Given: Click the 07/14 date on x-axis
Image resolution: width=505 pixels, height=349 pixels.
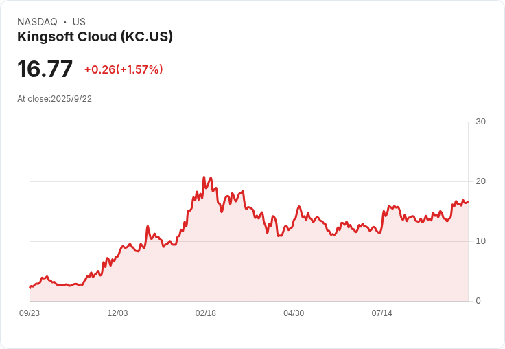Looking at the screenshot, I should tap(382, 313).
